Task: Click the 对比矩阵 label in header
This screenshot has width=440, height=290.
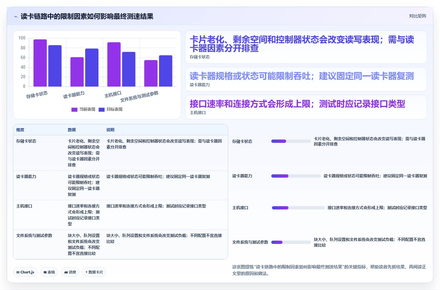Action: [418, 16]
